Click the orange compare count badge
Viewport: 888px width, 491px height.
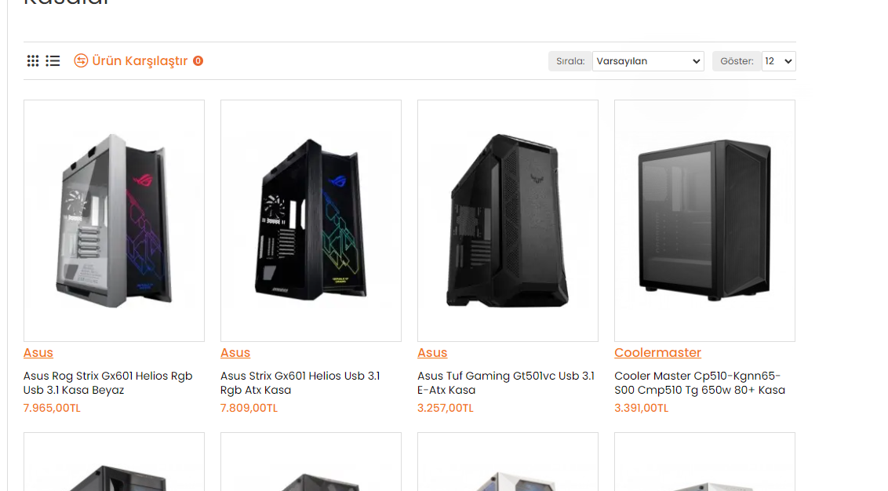[198, 60]
